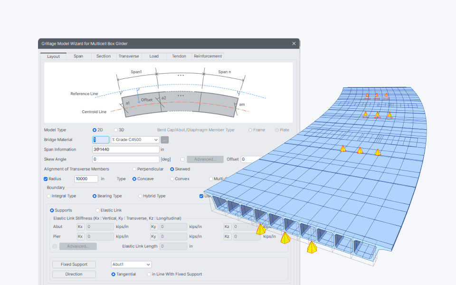Expand the Grade C4500 material dropdown

pos(135,140)
